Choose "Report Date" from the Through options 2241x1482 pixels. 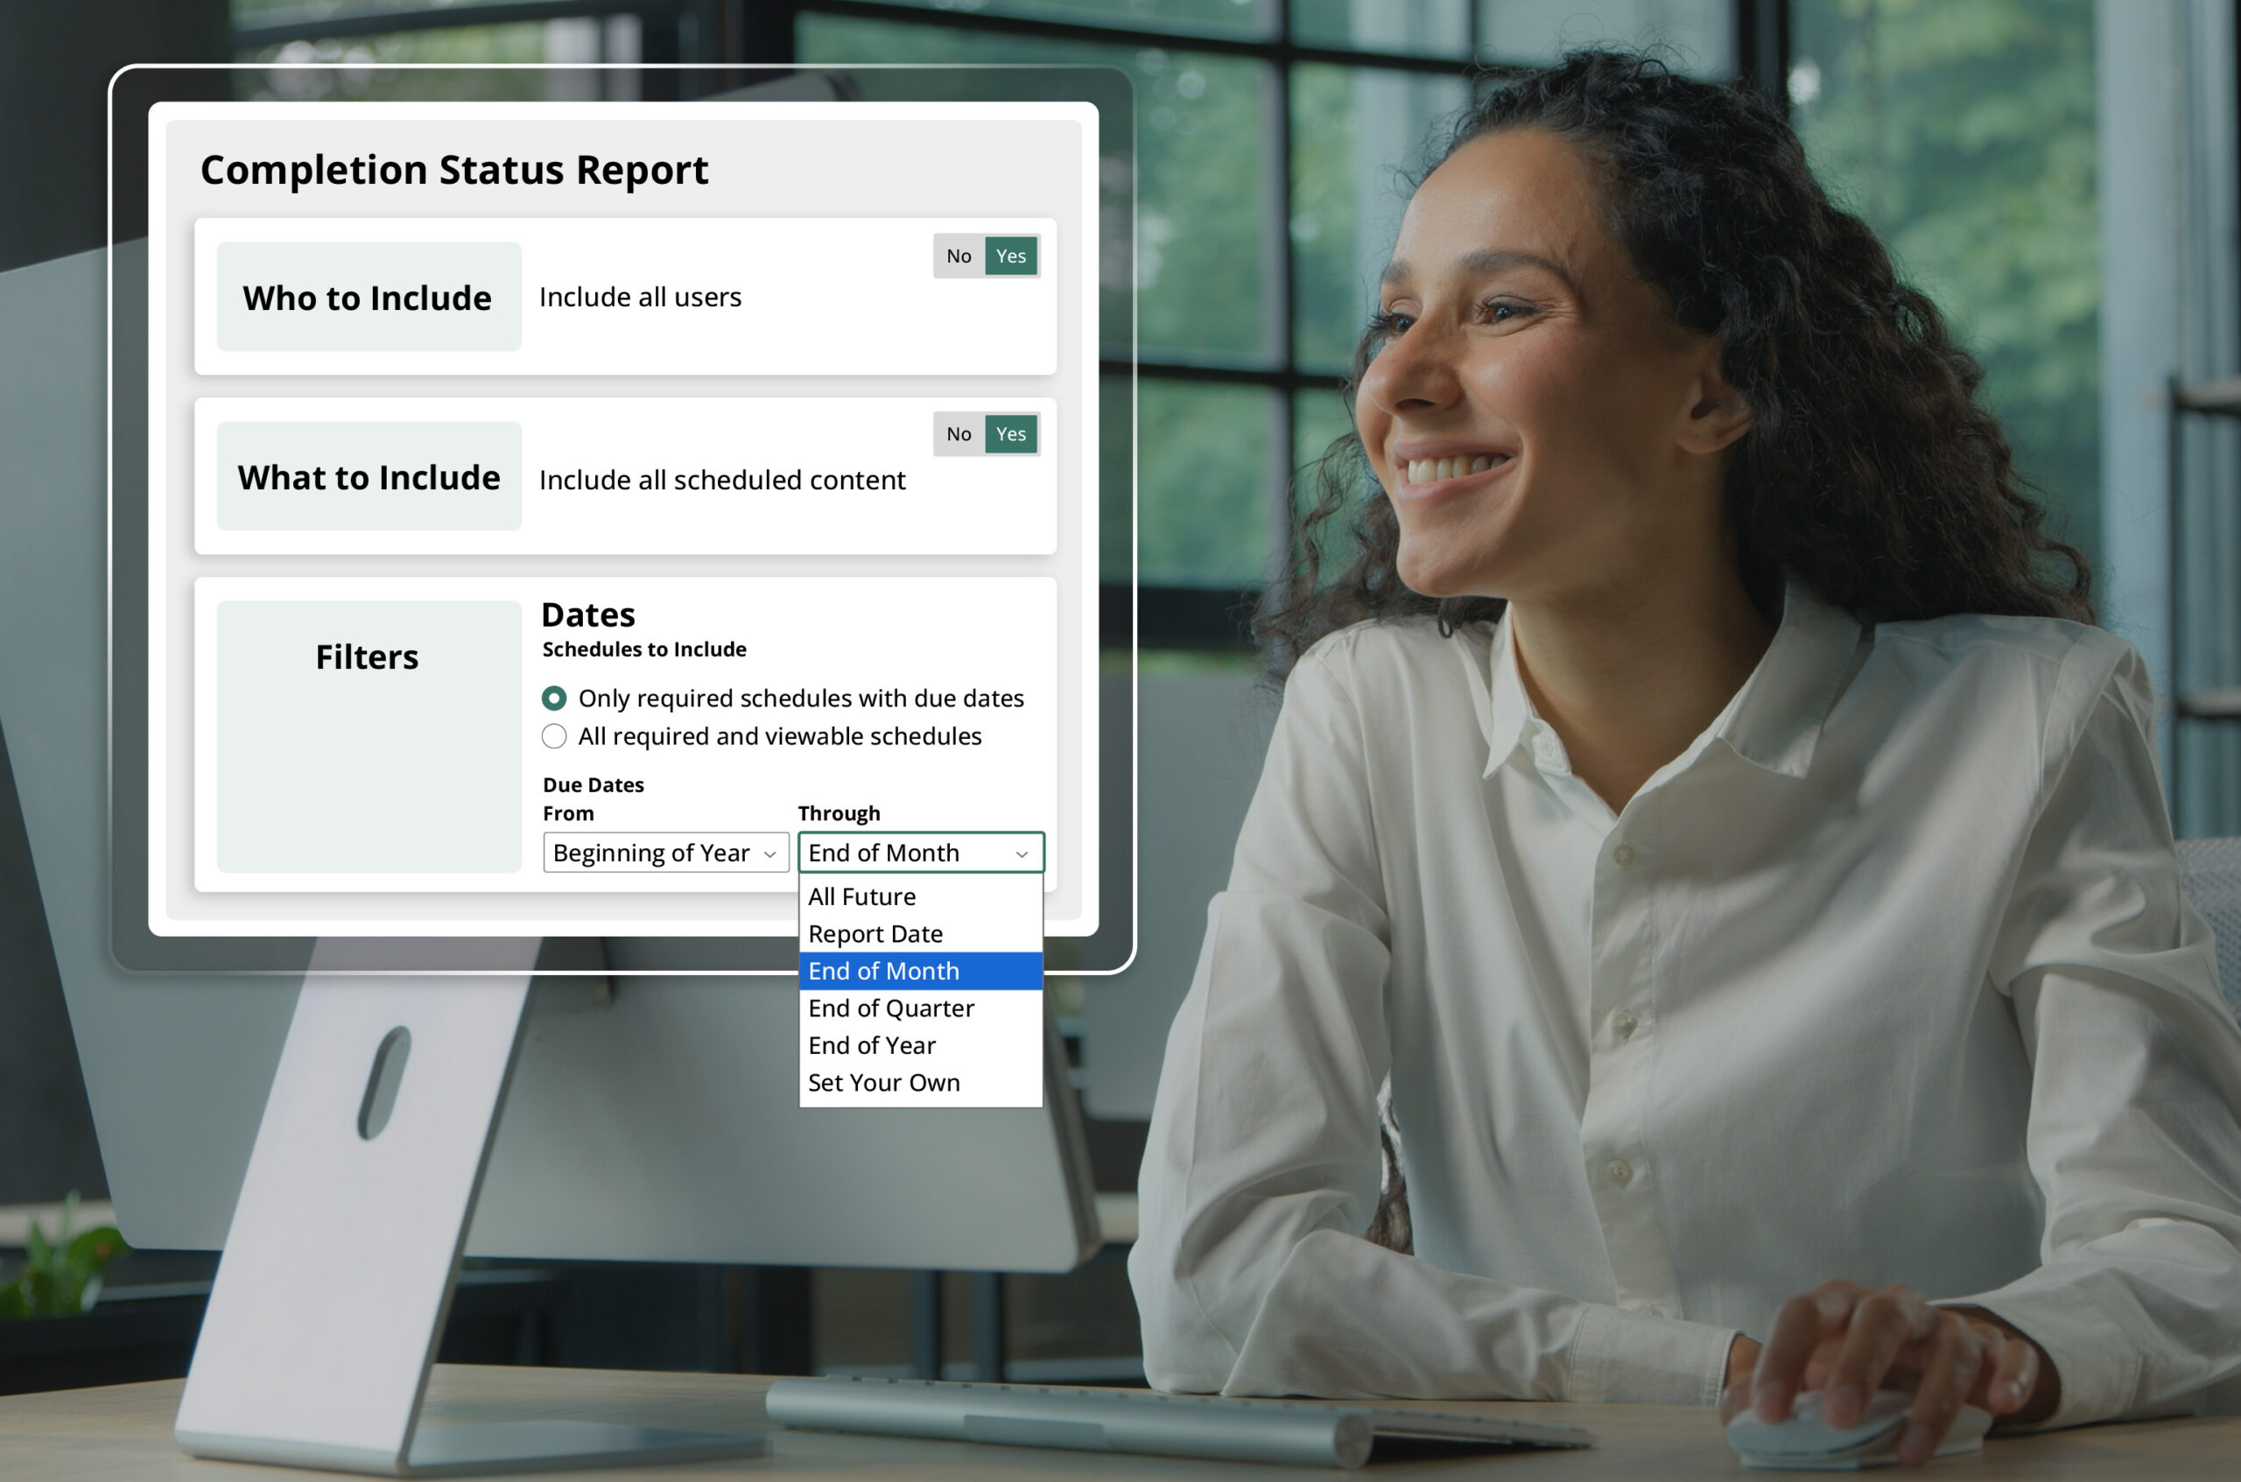875,934
